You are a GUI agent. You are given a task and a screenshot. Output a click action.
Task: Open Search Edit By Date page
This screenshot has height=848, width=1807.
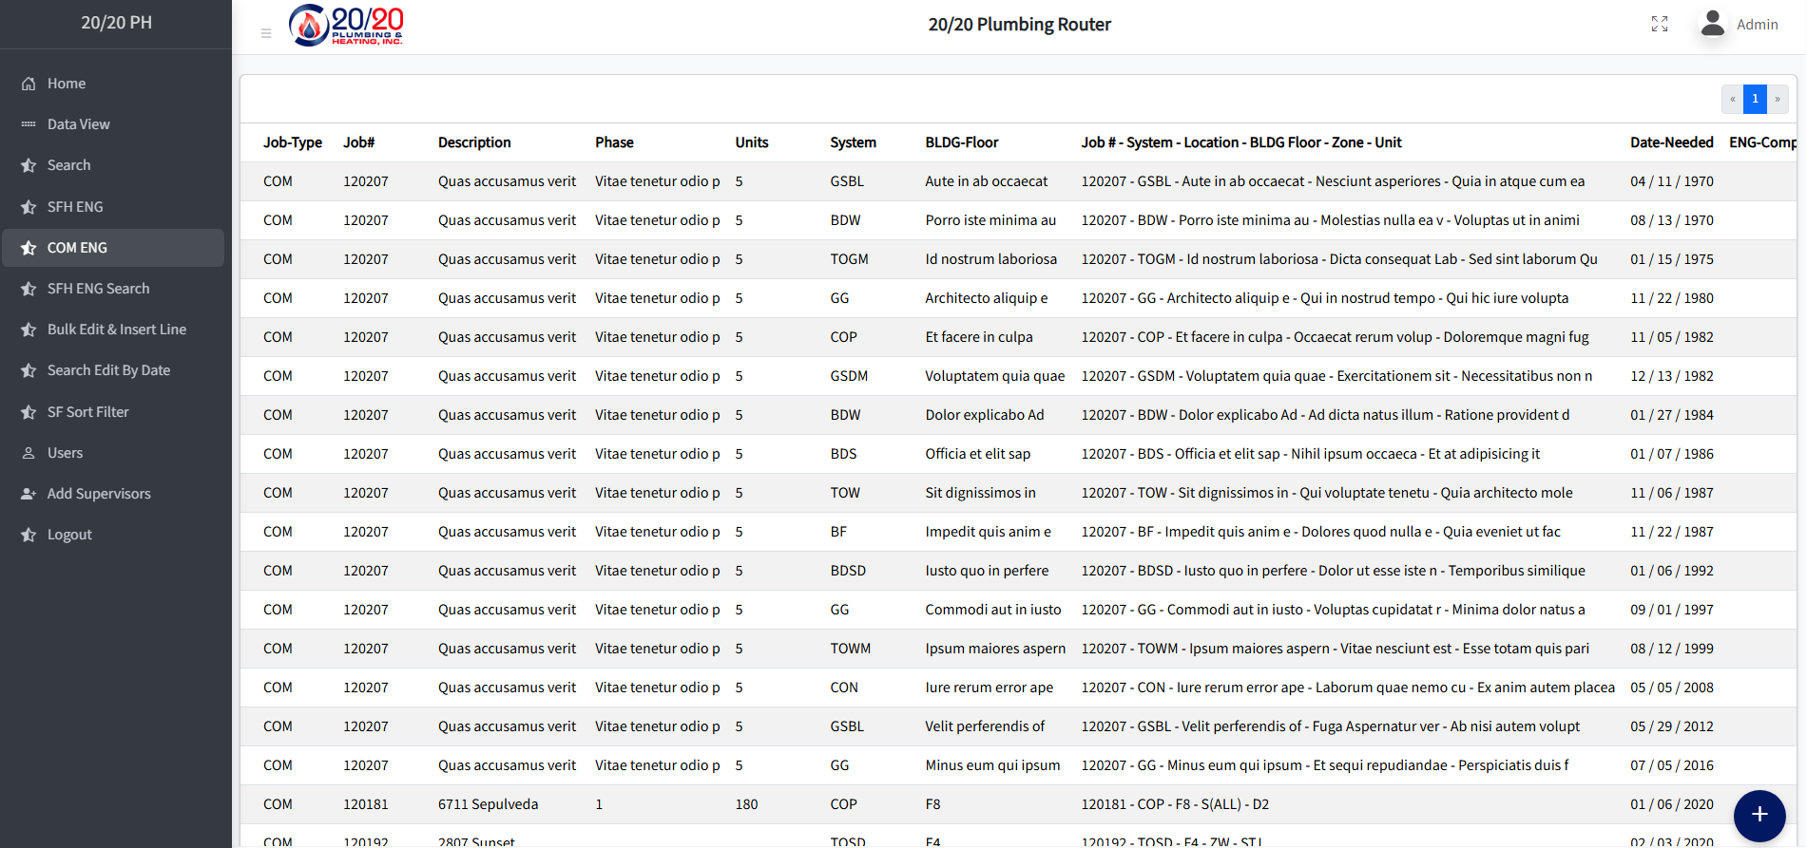click(108, 370)
